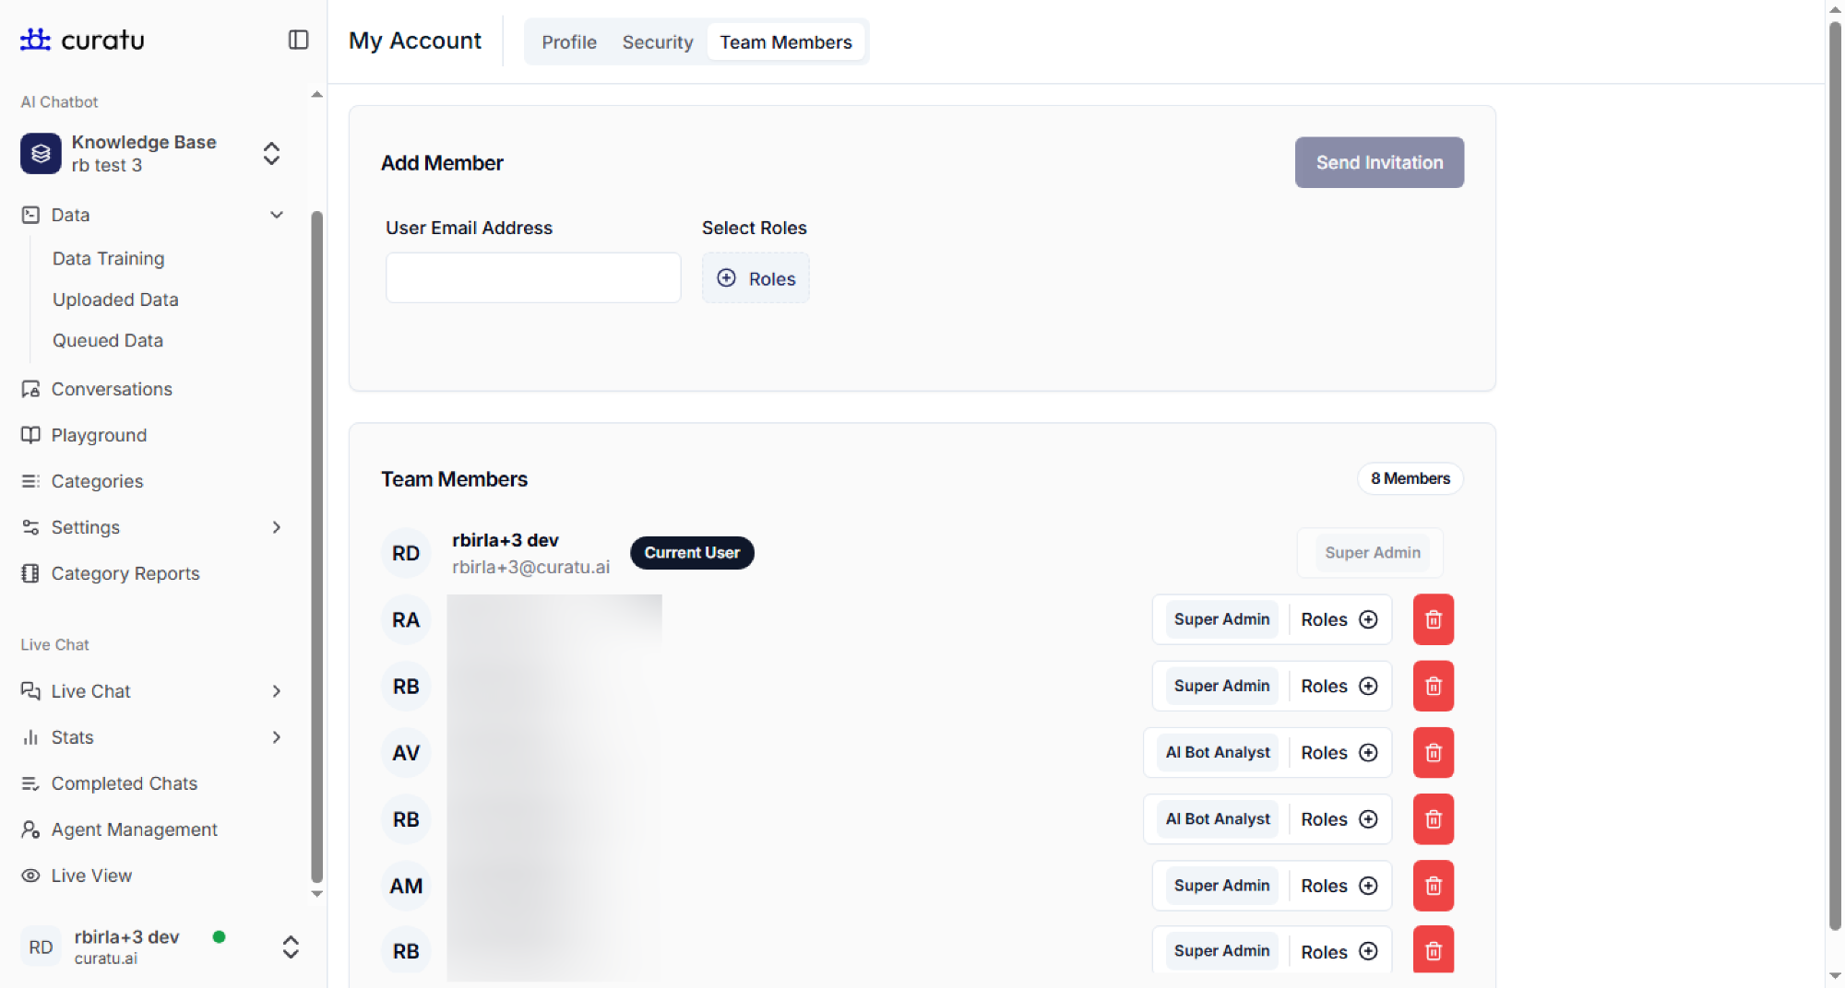
Task: Collapse the sidebar panel icon
Action: coord(298,40)
